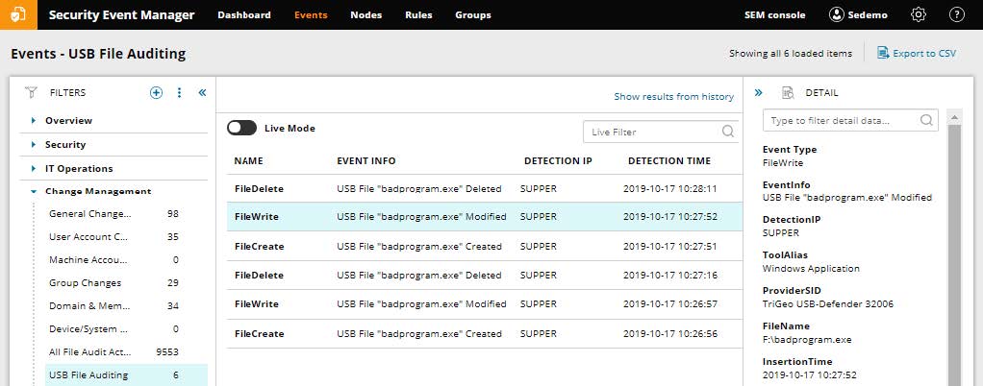Click the orange Security Event Manager logo icon
Screen dimensions: 983x386
[x=19, y=14]
